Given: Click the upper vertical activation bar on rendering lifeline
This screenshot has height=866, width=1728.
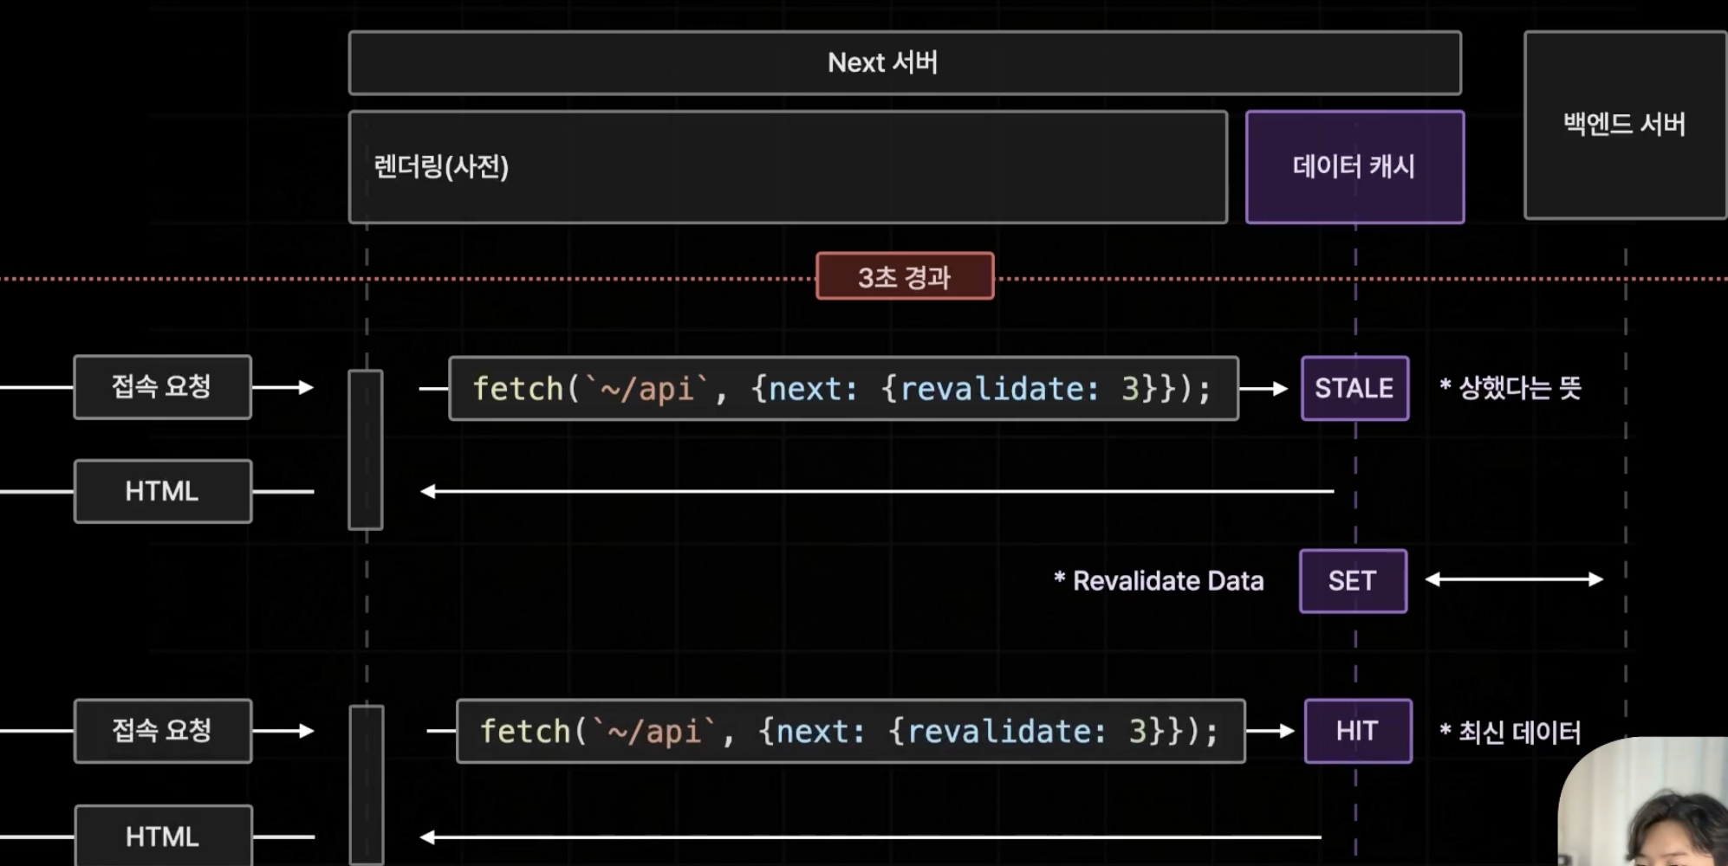Looking at the screenshot, I should [x=366, y=449].
